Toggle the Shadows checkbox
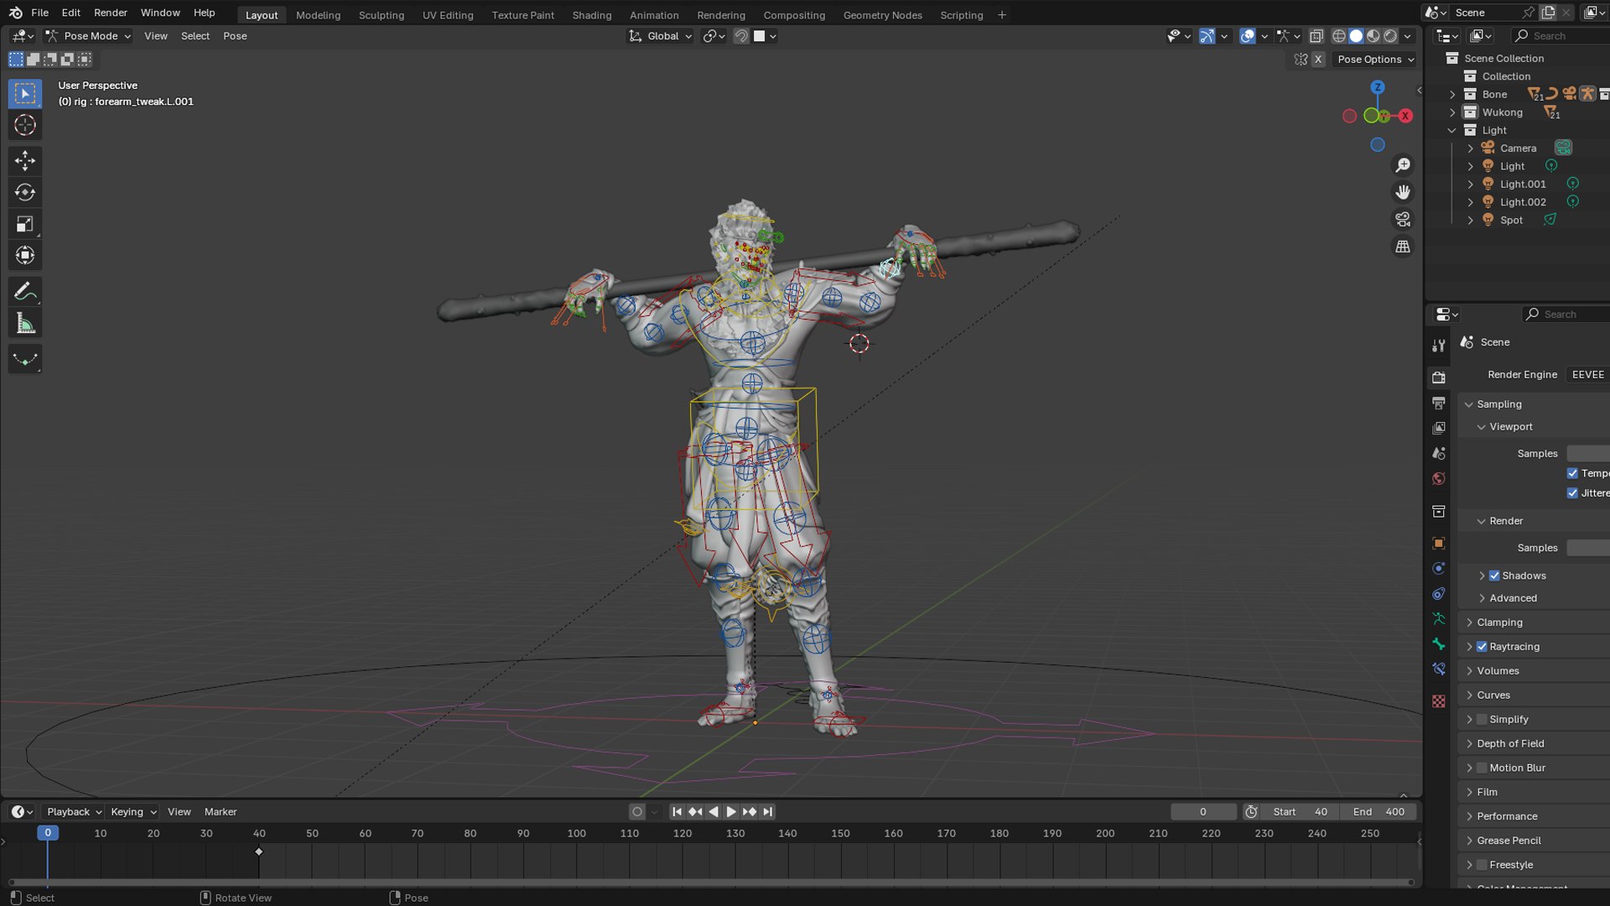The width and height of the screenshot is (1610, 906). click(x=1494, y=575)
